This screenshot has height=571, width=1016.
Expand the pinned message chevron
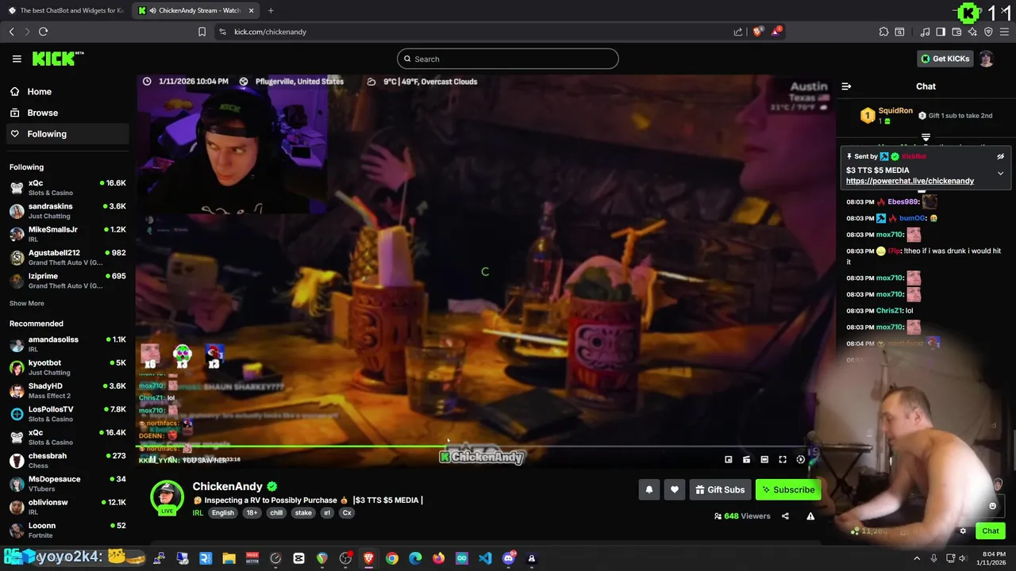tap(1000, 173)
